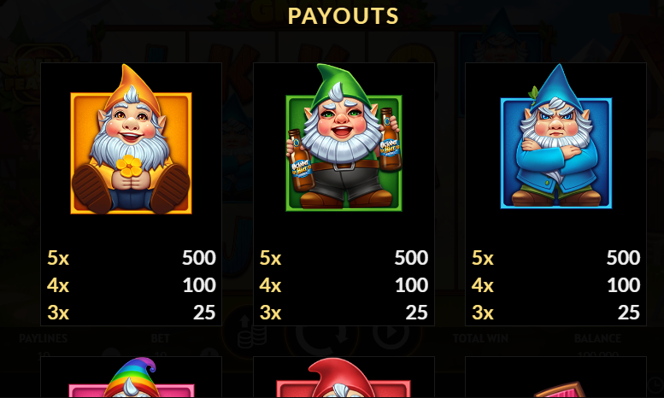Click the orange gnome 3x payout row

(x=132, y=313)
